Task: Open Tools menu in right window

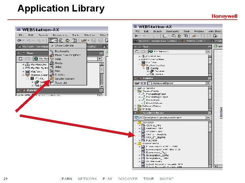Action: click(x=186, y=31)
